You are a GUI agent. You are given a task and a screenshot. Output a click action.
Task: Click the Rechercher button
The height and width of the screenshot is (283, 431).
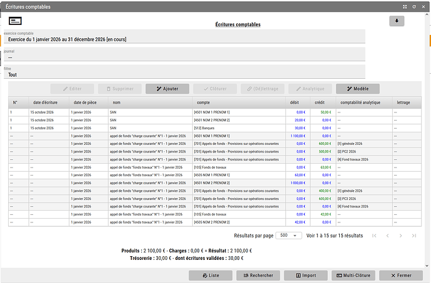pyautogui.click(x=258, y=276)
